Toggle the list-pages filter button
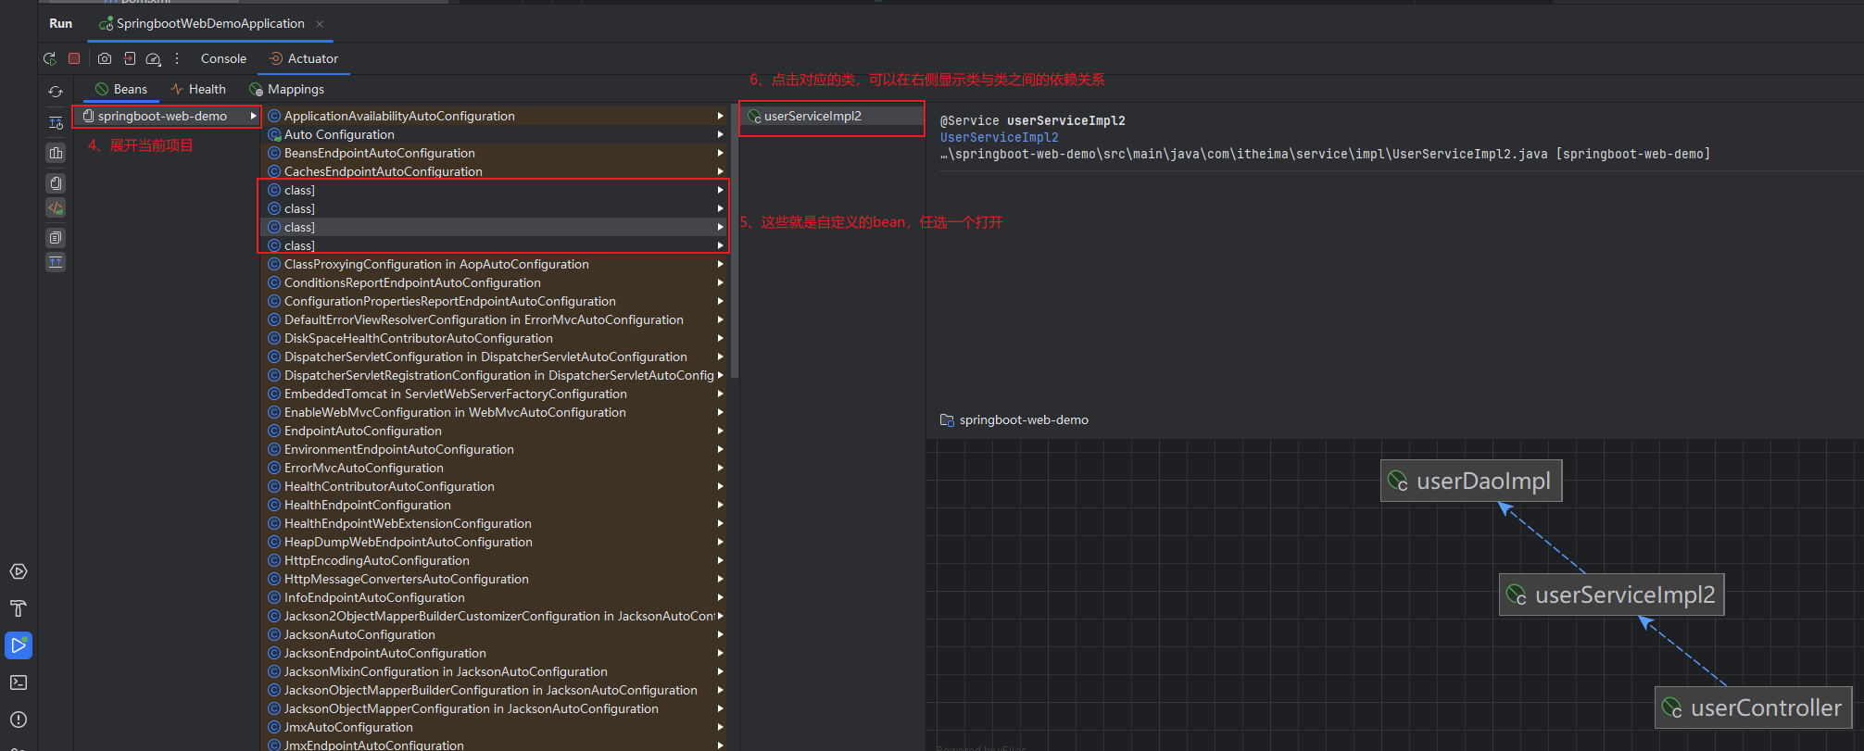The width and height of the screenshot is (1864, 751). [x=56, y=238]
